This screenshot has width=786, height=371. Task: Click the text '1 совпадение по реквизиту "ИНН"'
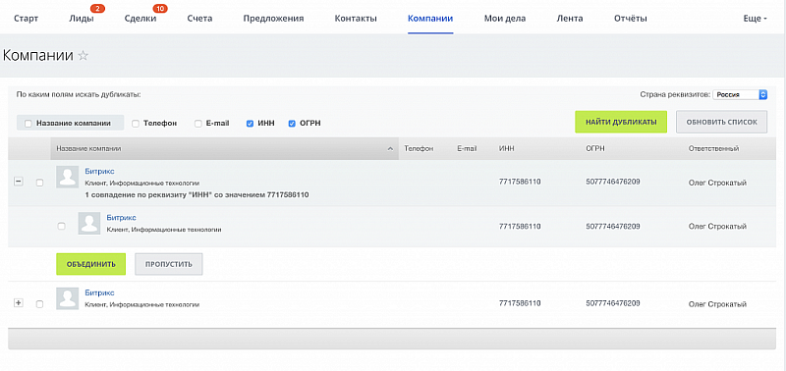[149, 194]
